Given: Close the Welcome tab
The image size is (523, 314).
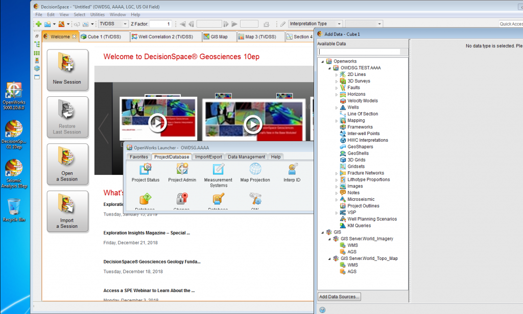Looking at the screenshot, I should (x=75, y=37).
